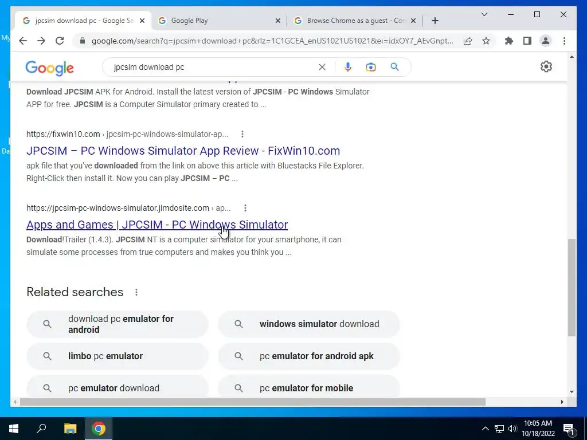This screenshot has width=587, height=440.
Task: Start voice search with the microphone
Action: click(x=348, y=67)
